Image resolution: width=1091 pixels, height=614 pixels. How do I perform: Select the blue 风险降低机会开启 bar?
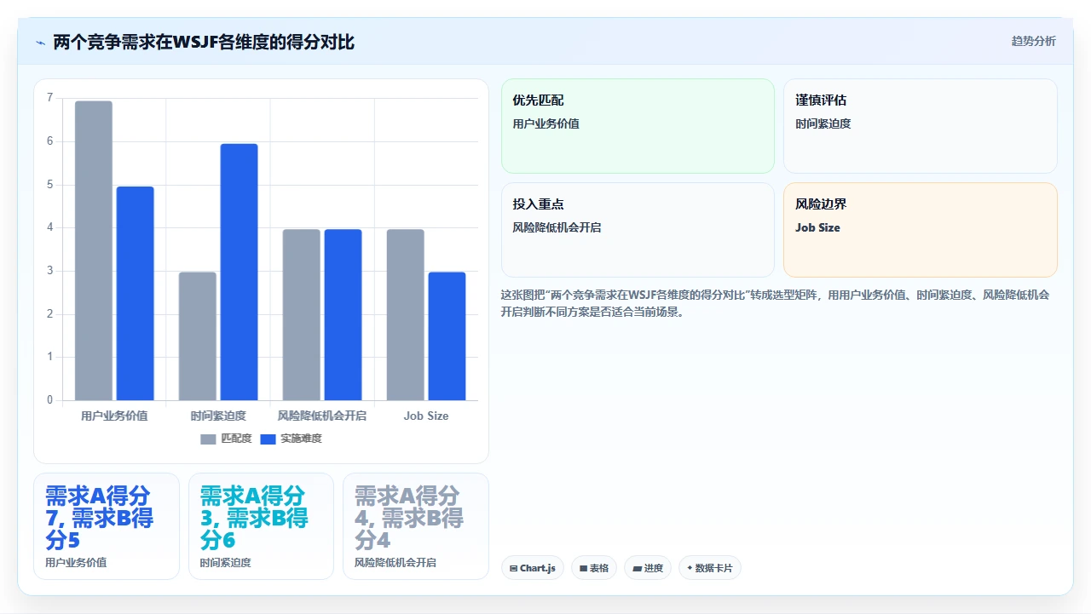[x=343, y=314]
